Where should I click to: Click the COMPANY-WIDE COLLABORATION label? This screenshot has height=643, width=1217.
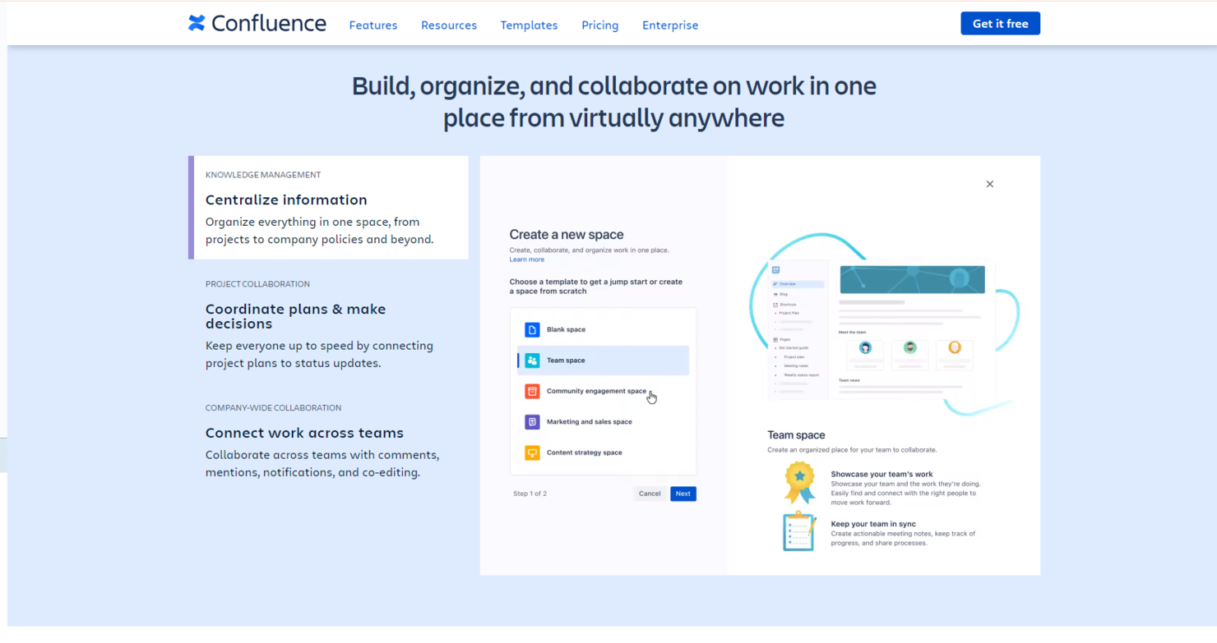(273, 408)
